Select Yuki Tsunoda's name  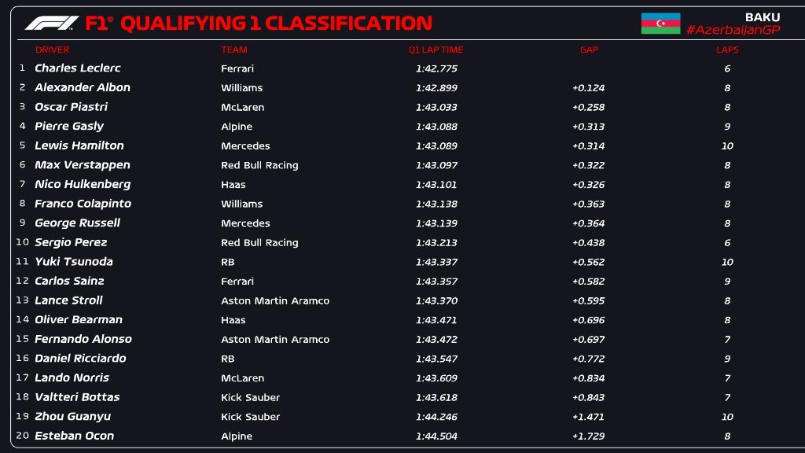[74, 262]
